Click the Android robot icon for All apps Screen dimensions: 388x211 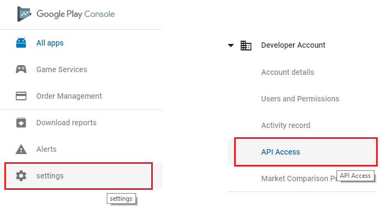(x=21, y=43)
